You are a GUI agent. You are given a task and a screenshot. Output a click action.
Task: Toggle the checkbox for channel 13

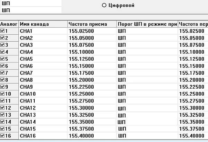3,115
